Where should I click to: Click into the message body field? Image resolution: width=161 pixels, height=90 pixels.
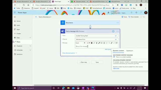97,46
